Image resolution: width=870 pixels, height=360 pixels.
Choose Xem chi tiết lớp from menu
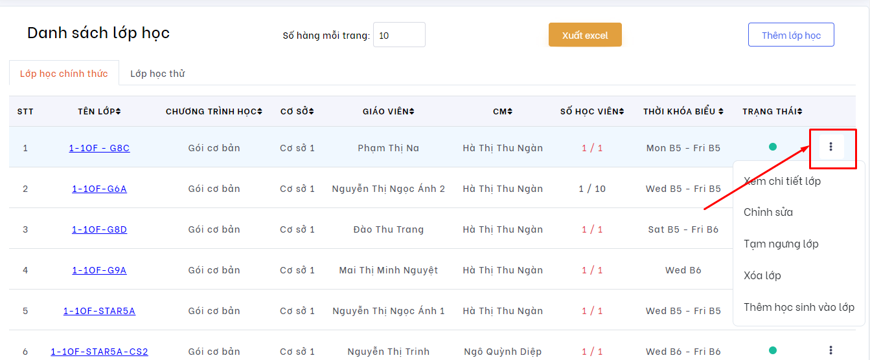click(782, 181)
